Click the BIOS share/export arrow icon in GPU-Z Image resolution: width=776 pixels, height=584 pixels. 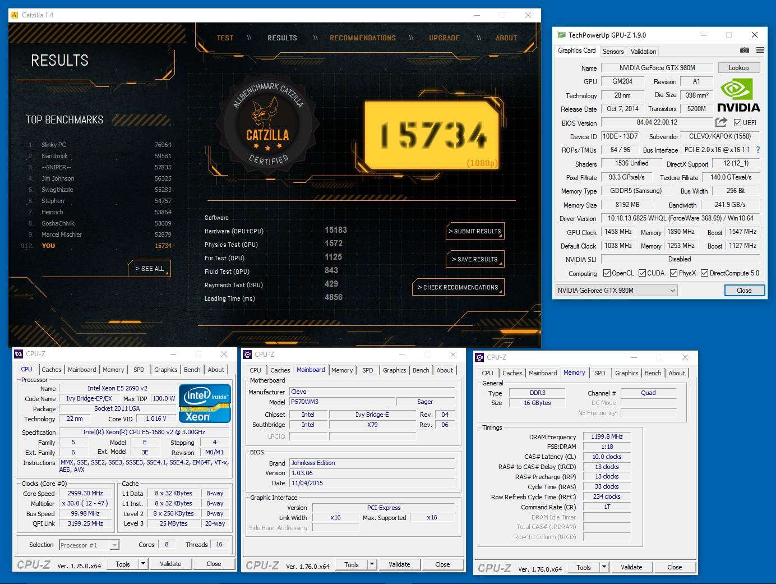[722, 122]
